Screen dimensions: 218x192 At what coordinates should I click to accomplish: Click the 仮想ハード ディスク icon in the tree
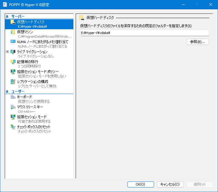pyautogui.click(x=13, y=22)
